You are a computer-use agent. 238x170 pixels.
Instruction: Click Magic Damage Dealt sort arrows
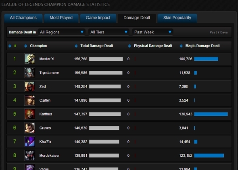(x=181, y=46)
